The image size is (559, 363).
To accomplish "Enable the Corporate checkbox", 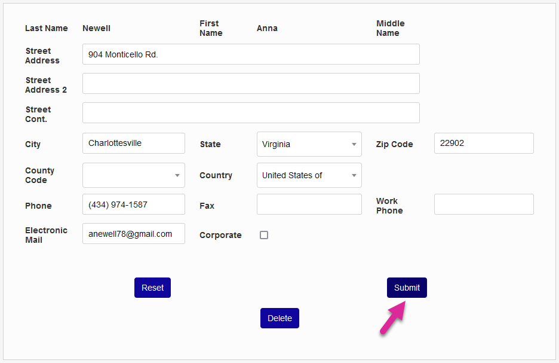I will coord(264,235).
